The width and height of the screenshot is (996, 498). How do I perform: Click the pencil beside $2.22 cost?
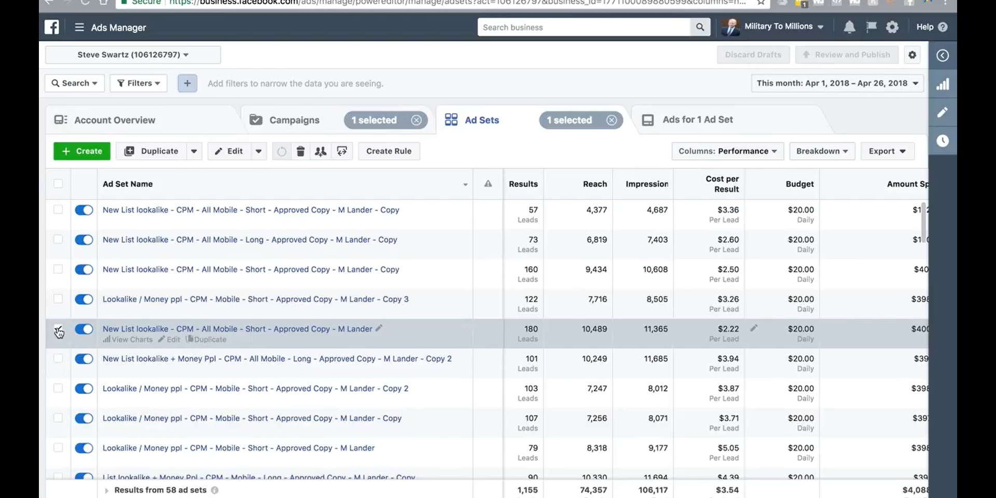point(754,328)
